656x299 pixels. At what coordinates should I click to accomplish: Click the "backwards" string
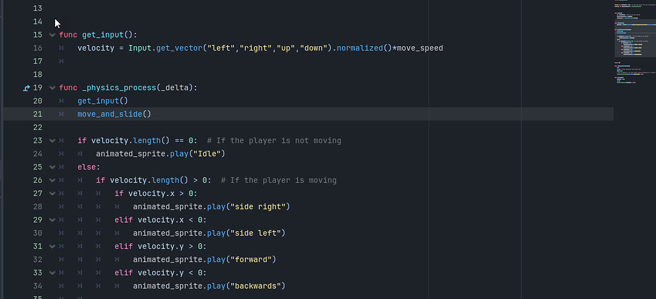(255, 286)
